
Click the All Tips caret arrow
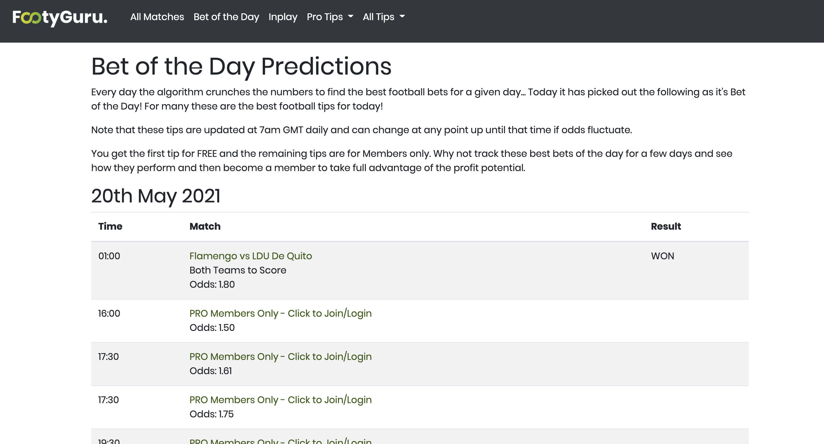click(x=402, y=16)
